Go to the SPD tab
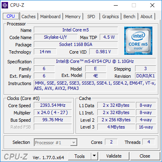The height and width of the screenshot is (162, 162). point(91,17)
